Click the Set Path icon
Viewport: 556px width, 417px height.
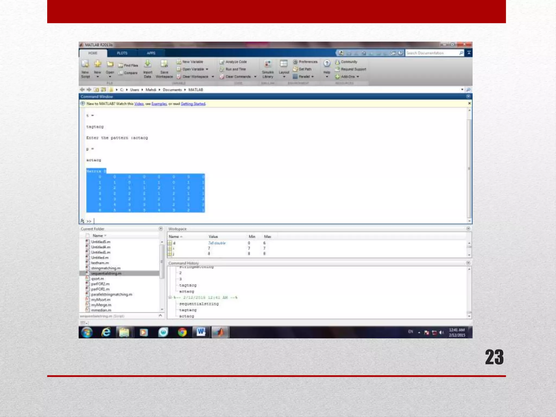[295, 69]
